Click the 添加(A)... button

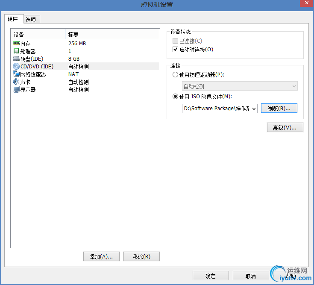101,256
